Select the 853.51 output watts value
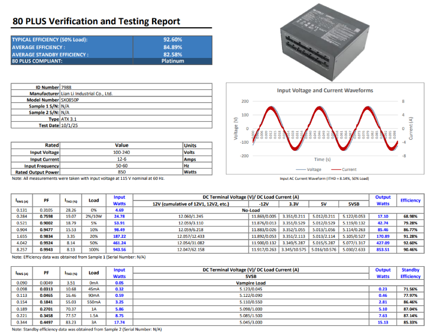This screenshot has height=333, width=426. point(383,250)
